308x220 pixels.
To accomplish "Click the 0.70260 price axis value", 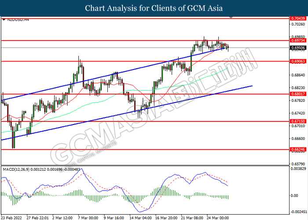I will [x=298, y=24].
